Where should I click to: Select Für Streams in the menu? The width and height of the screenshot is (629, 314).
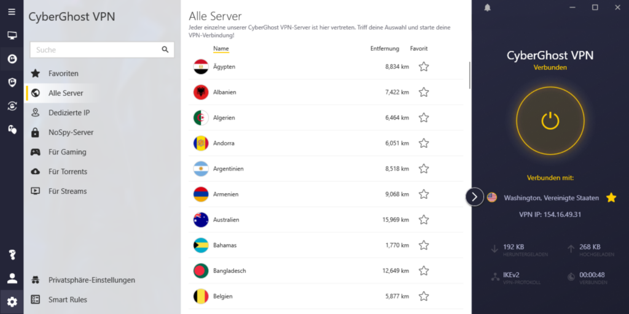click(x=68, y=191)
